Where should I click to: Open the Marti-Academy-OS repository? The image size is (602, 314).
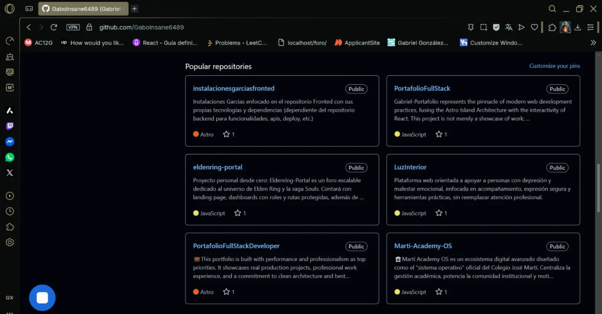[423, 246]
